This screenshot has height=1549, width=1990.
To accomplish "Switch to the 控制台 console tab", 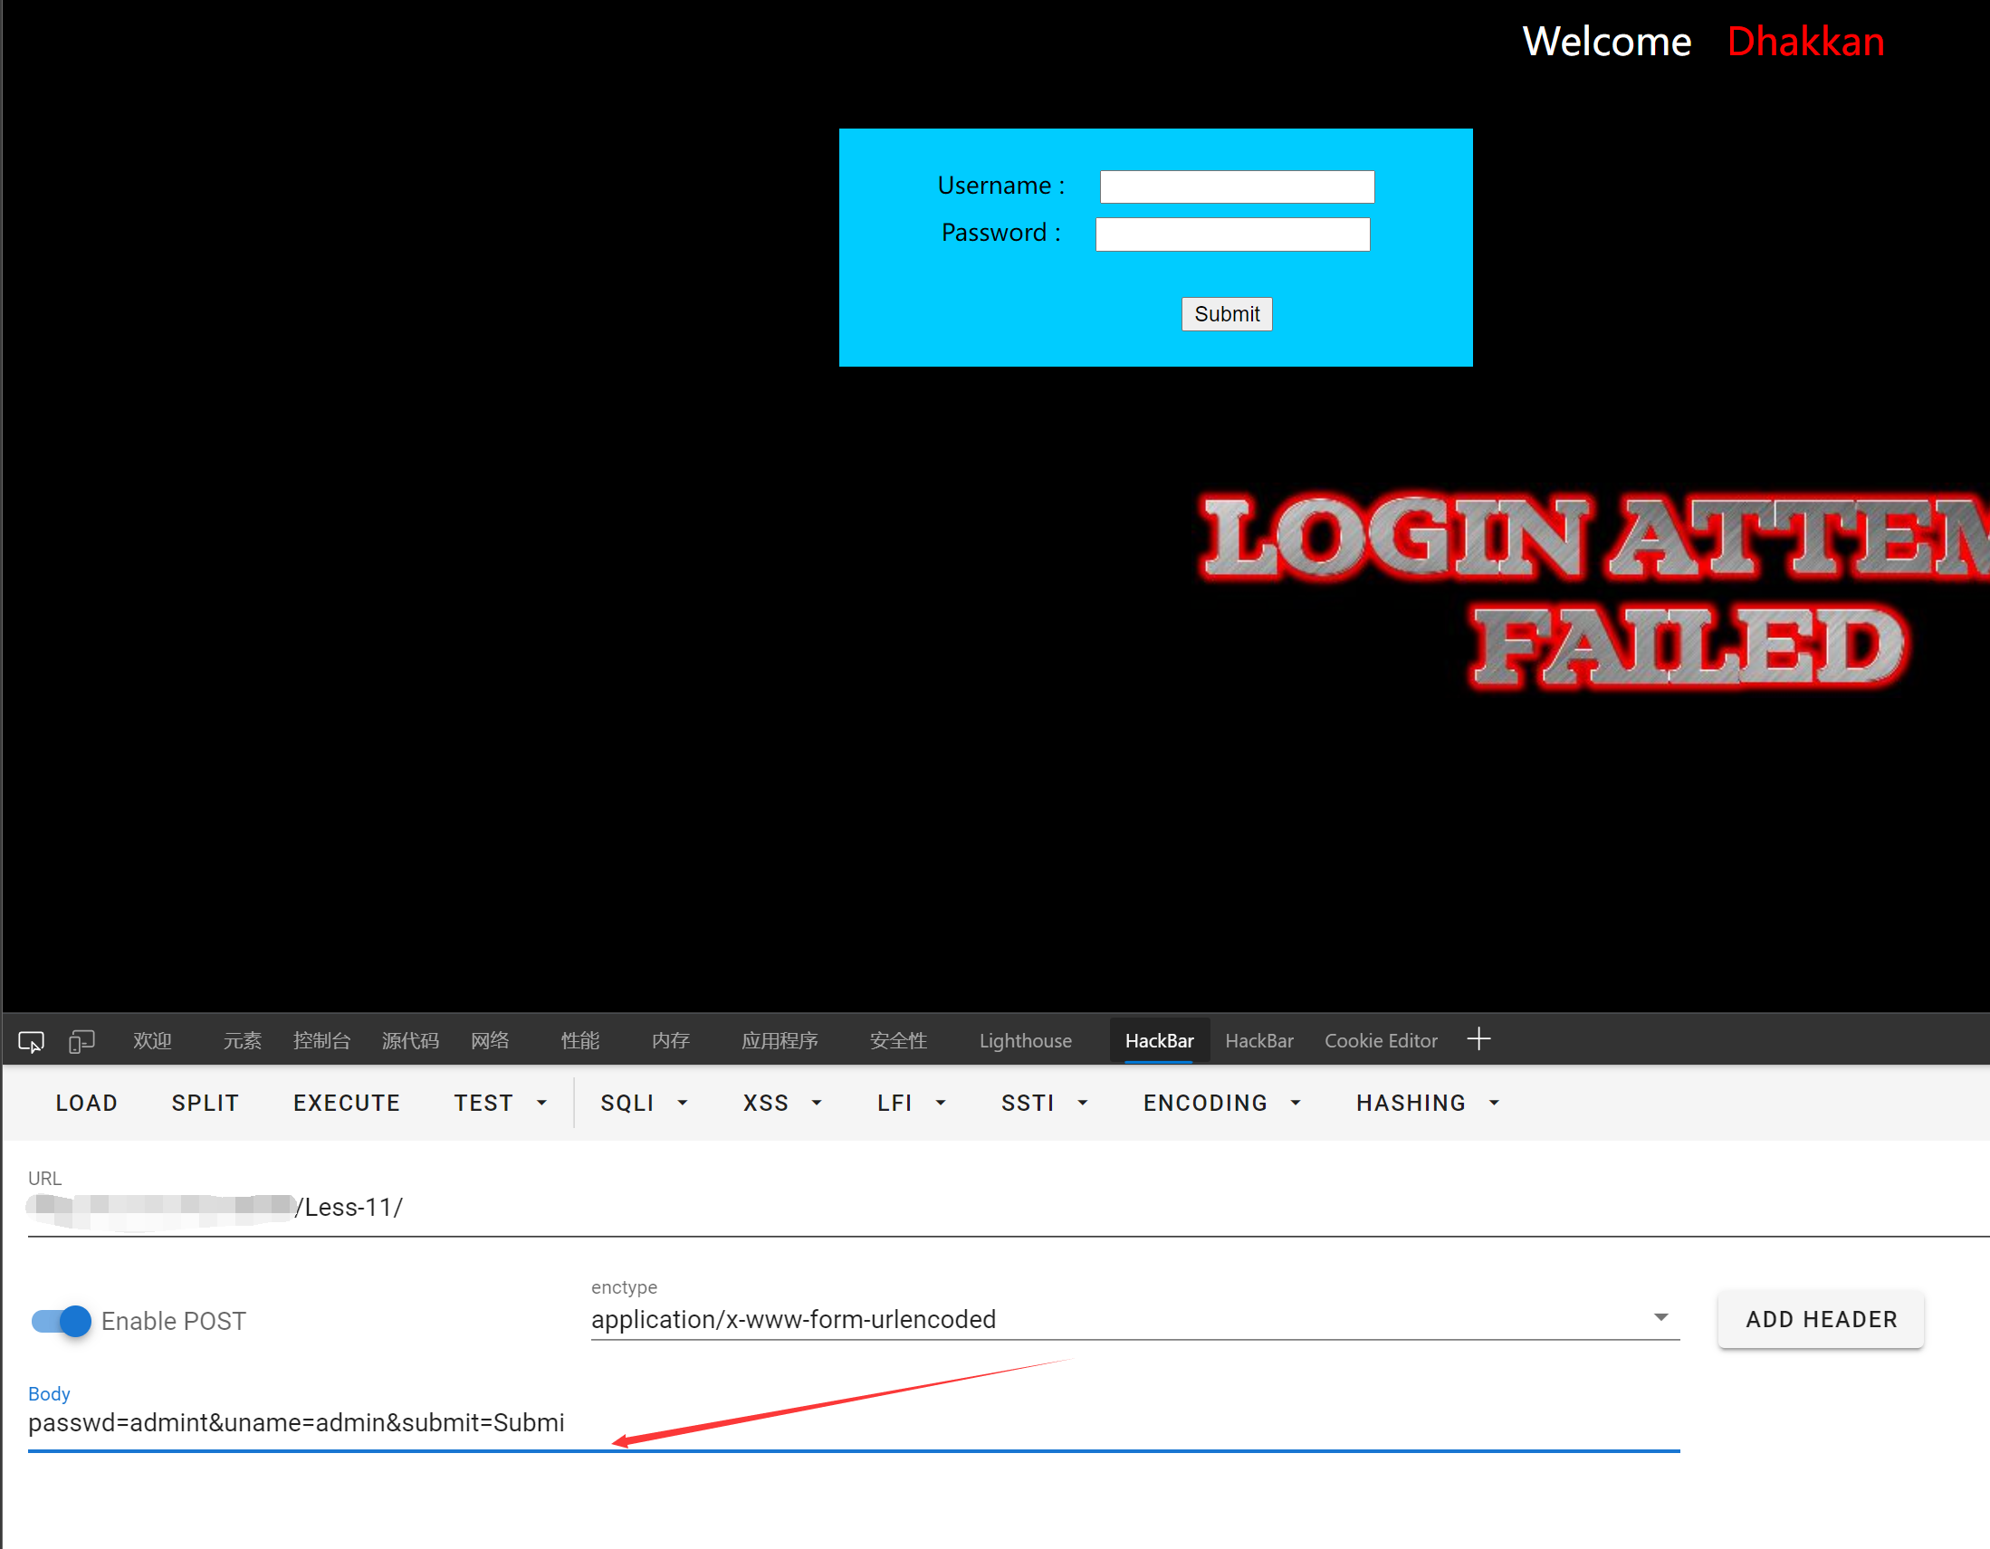I will [x=321, y=1040].
